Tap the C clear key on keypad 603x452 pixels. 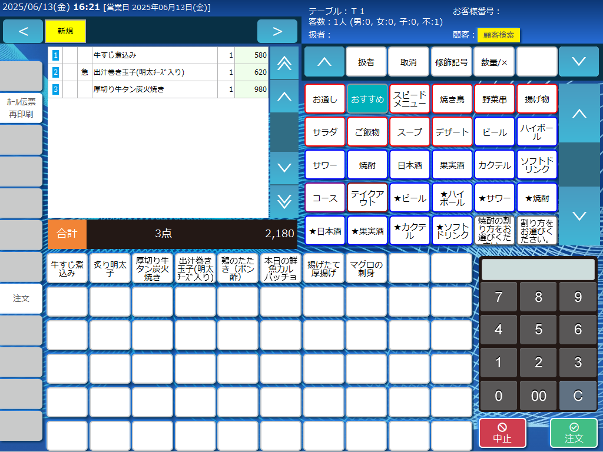[x=578, y=395]
